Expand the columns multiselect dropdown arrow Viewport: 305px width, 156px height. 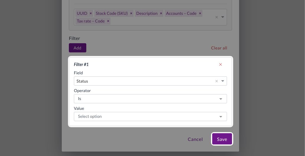tap(223, 17)
